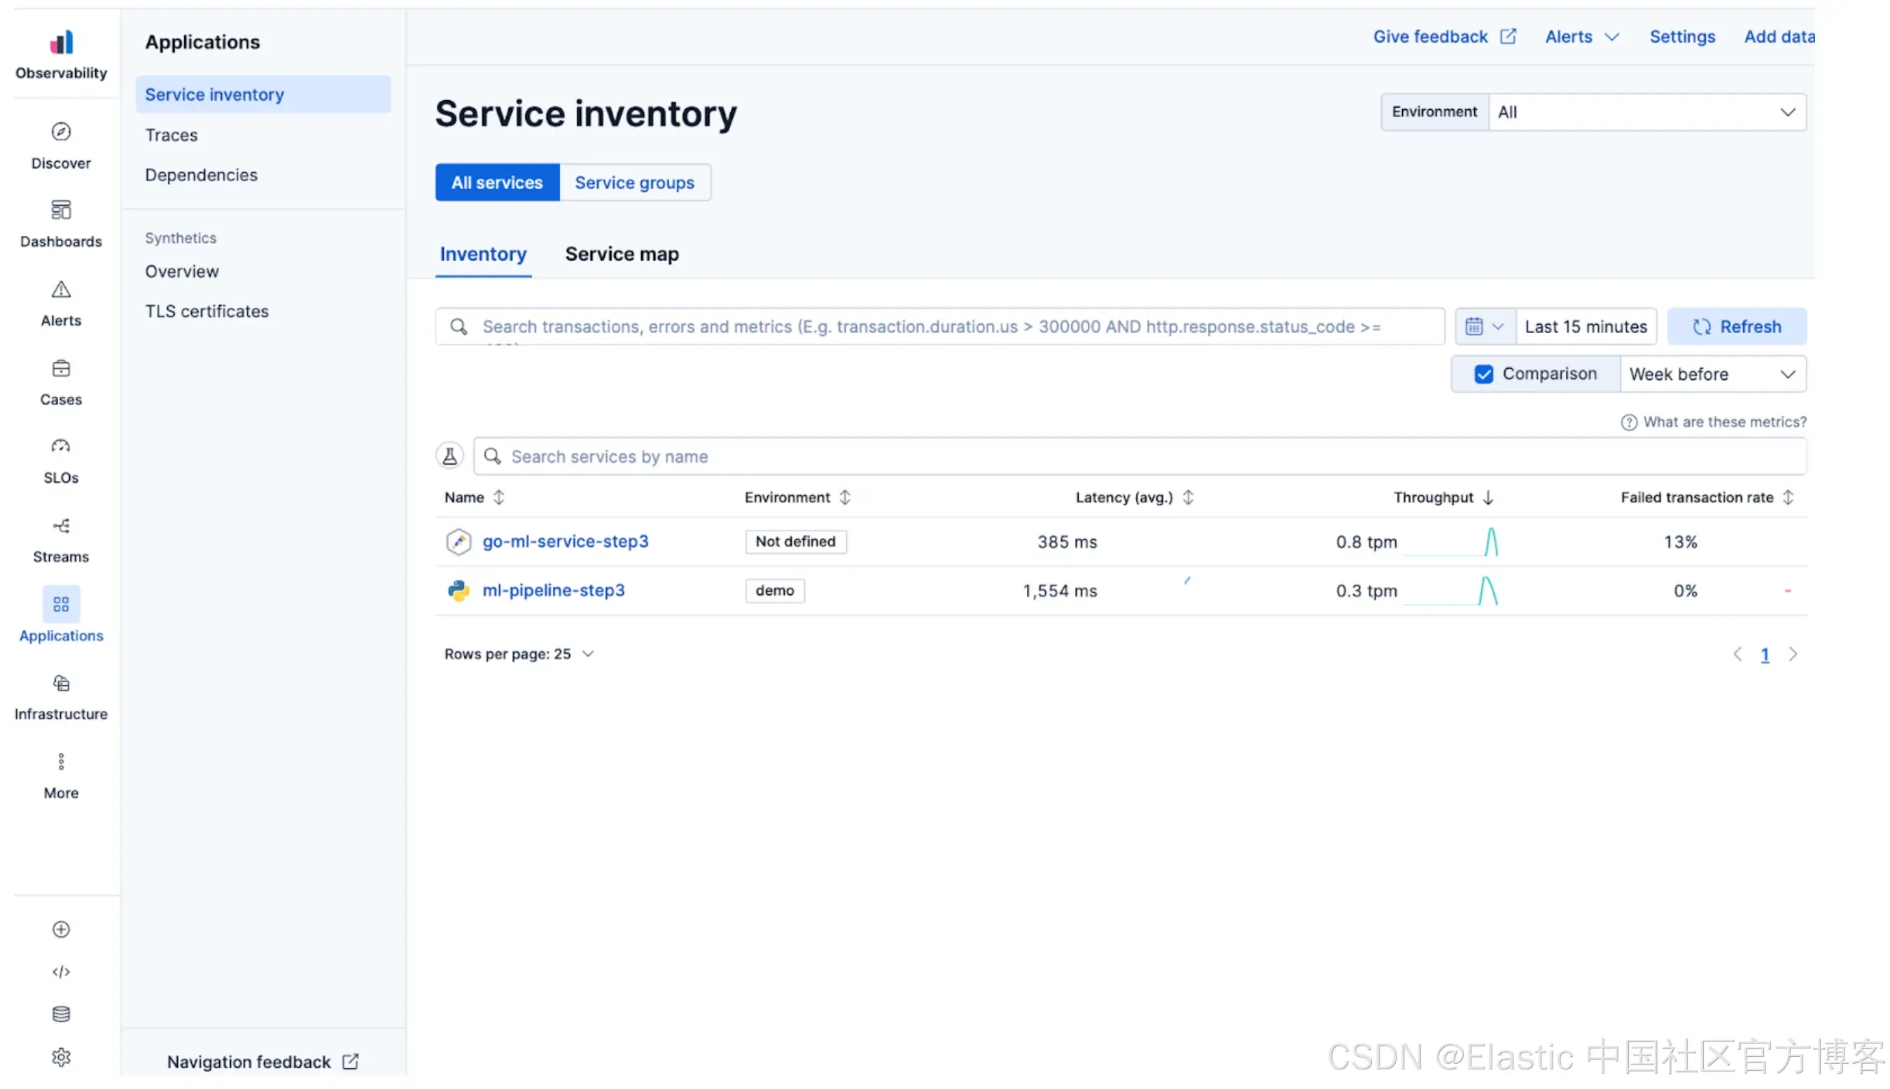The height and width of the screenshot is (1089, 1890).
Task: Expand the Environment All dropdown
Action: pos(1646,112)
